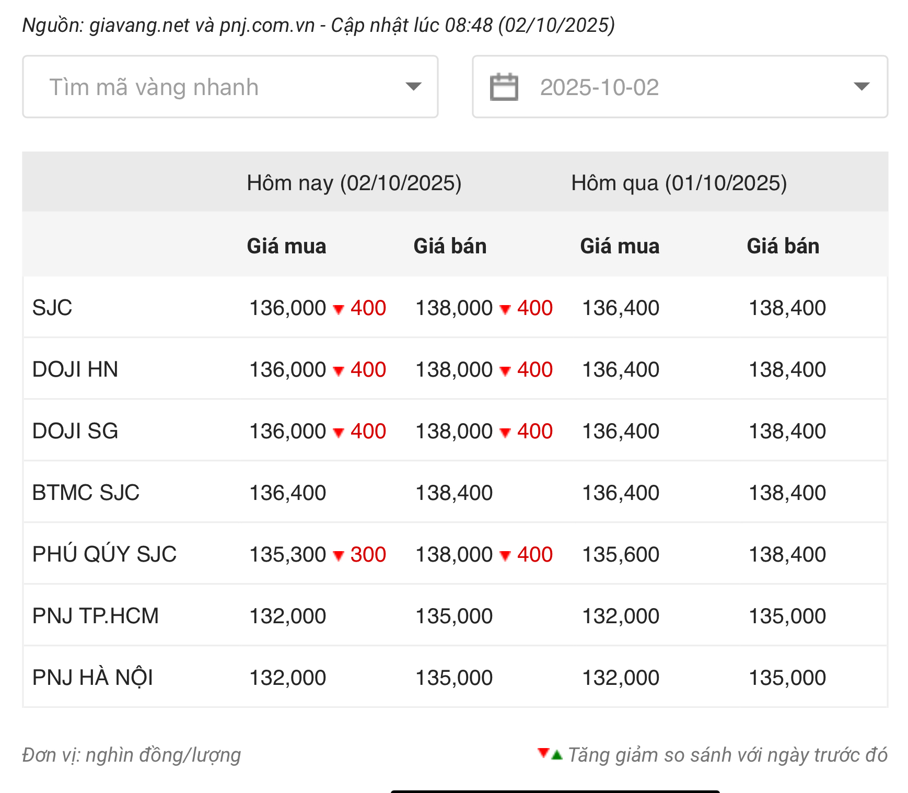
Task: Click red down arrow beside PHÚ QUÝ SJC sell price
Action: pyautogui.click(x=505, y=556)
